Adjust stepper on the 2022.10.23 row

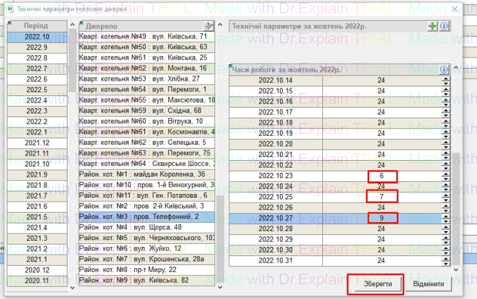445,175
